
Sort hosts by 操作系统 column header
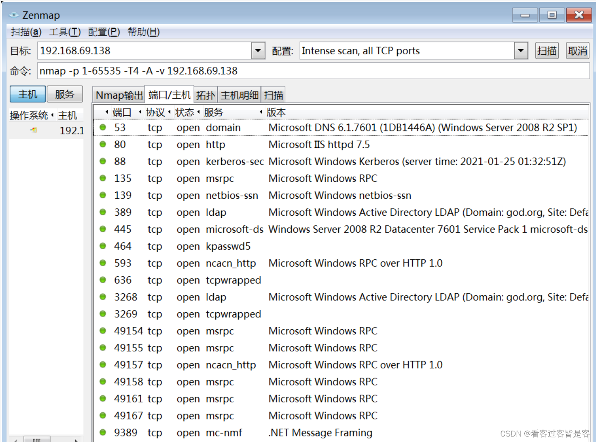(x=32, y=115)
